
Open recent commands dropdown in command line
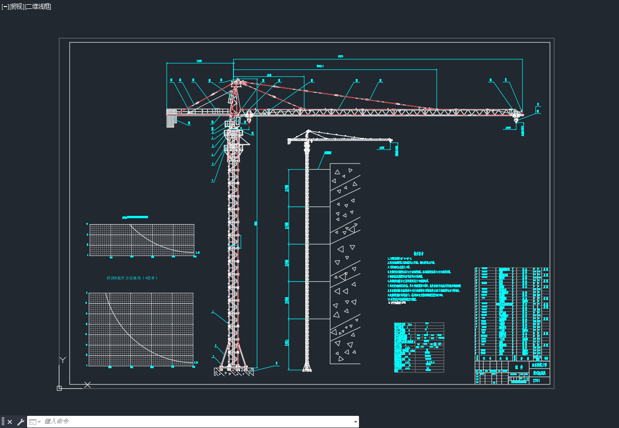tap(35, 422)
